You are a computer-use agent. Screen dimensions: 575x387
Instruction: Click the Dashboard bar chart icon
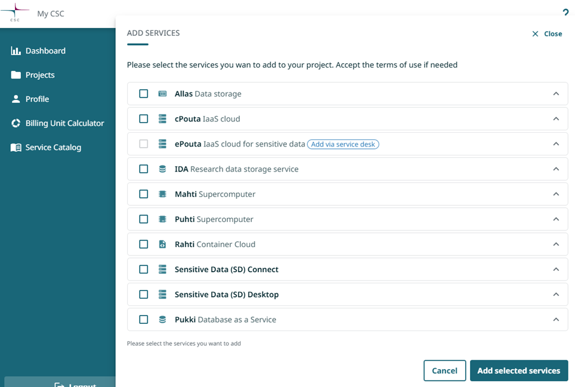point(16,51)
